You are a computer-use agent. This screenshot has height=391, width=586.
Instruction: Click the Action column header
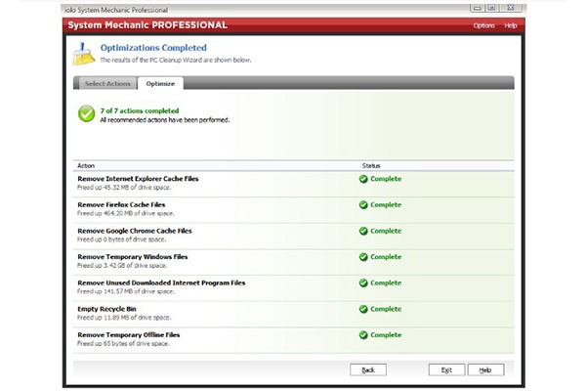point(86,166)
